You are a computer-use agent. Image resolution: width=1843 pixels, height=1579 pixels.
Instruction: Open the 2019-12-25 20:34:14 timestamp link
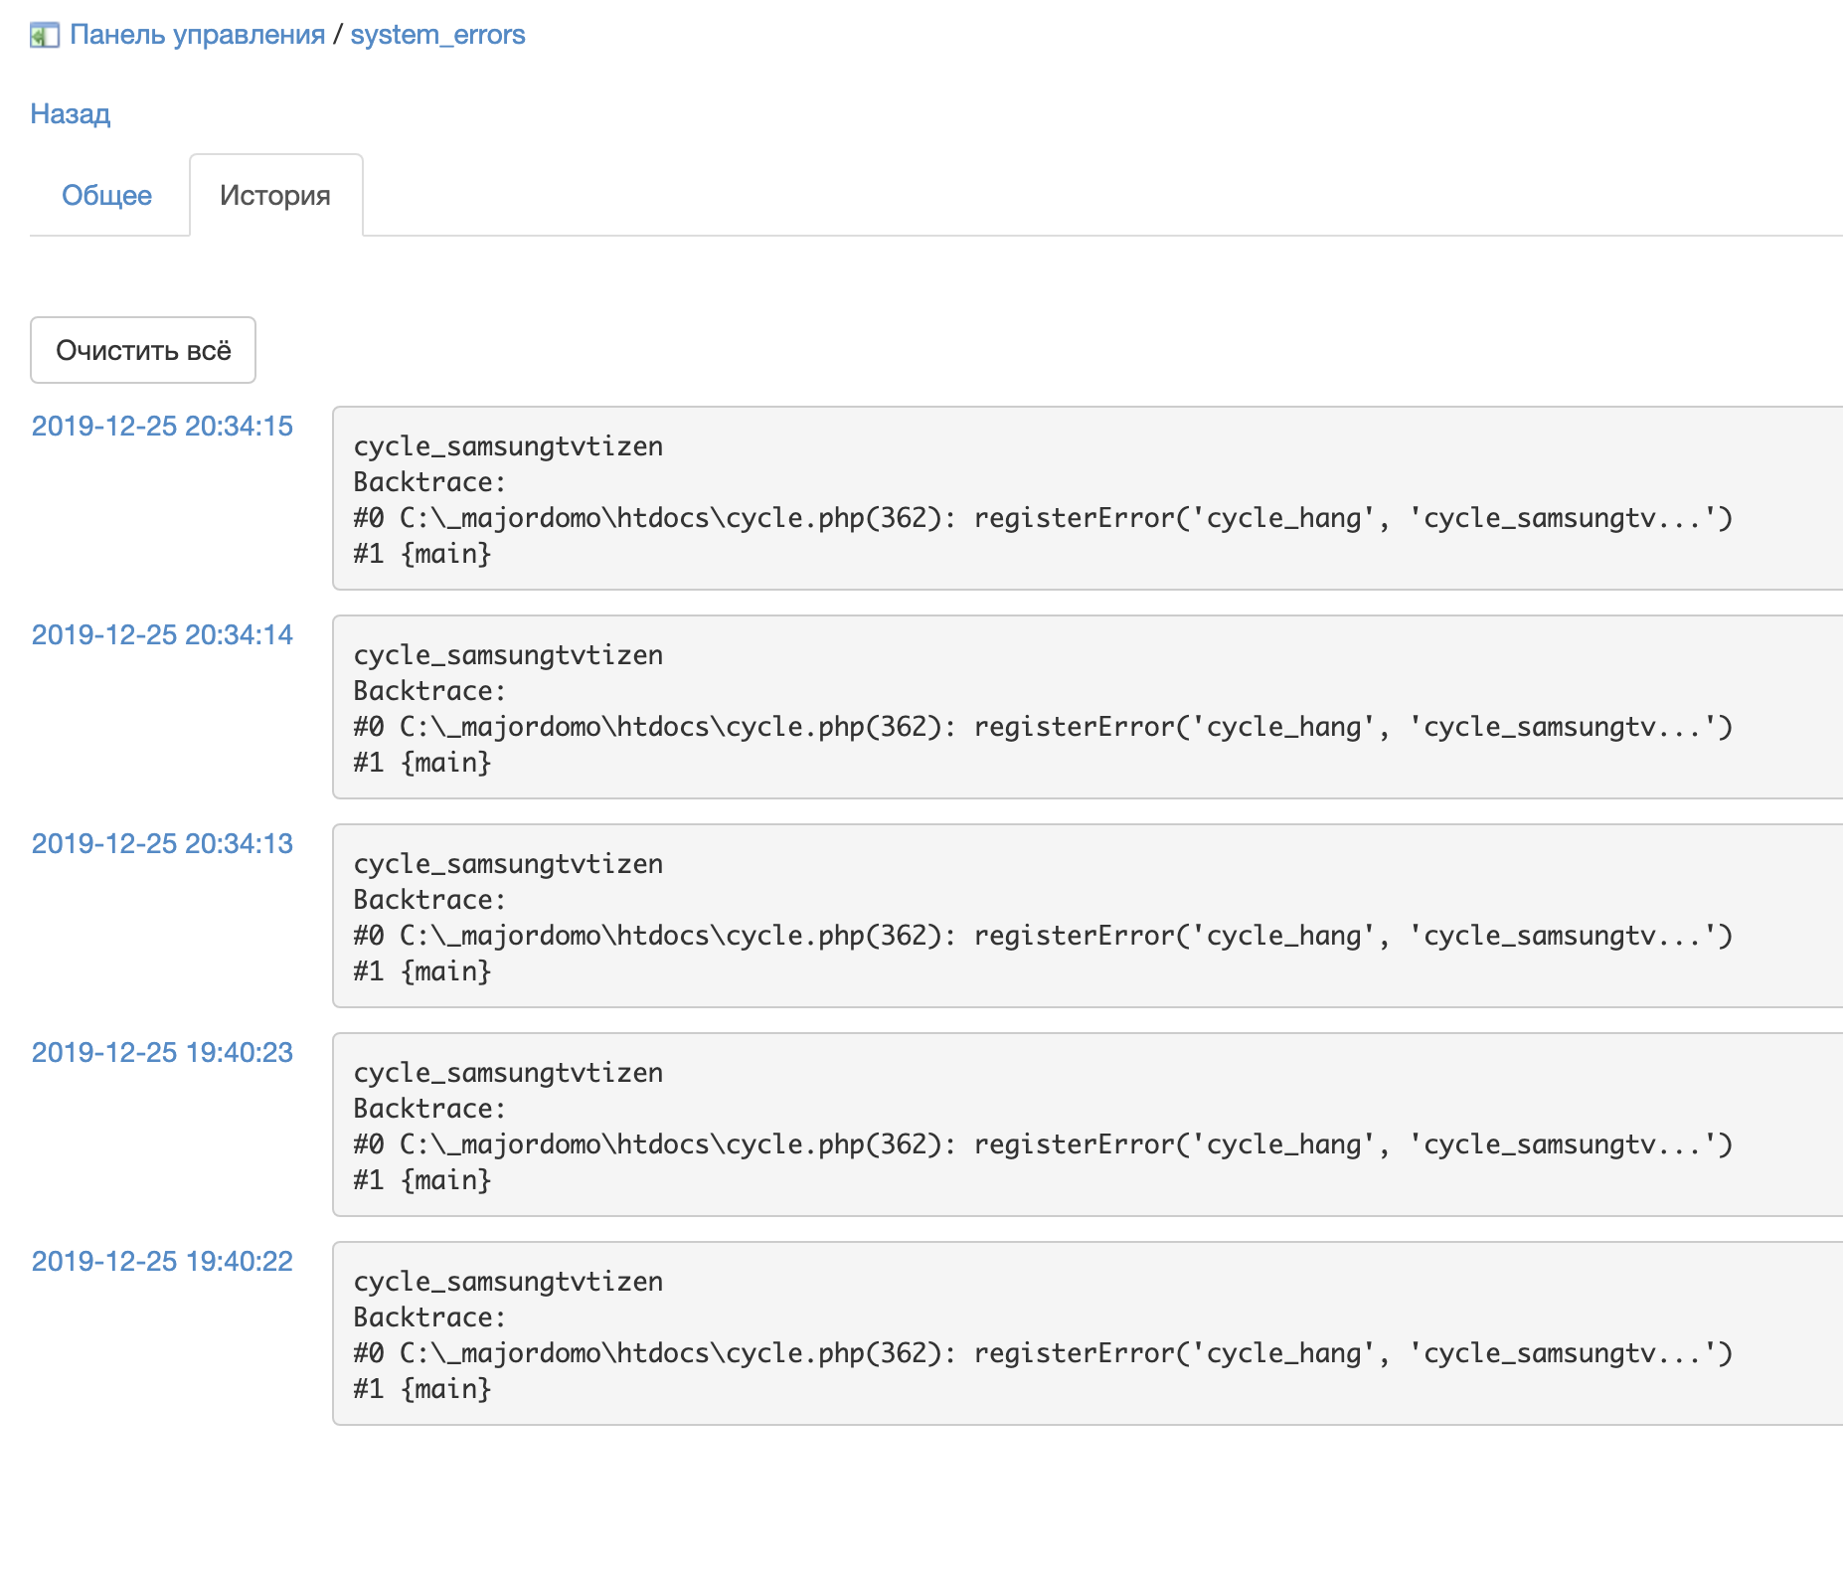(162, 635)
